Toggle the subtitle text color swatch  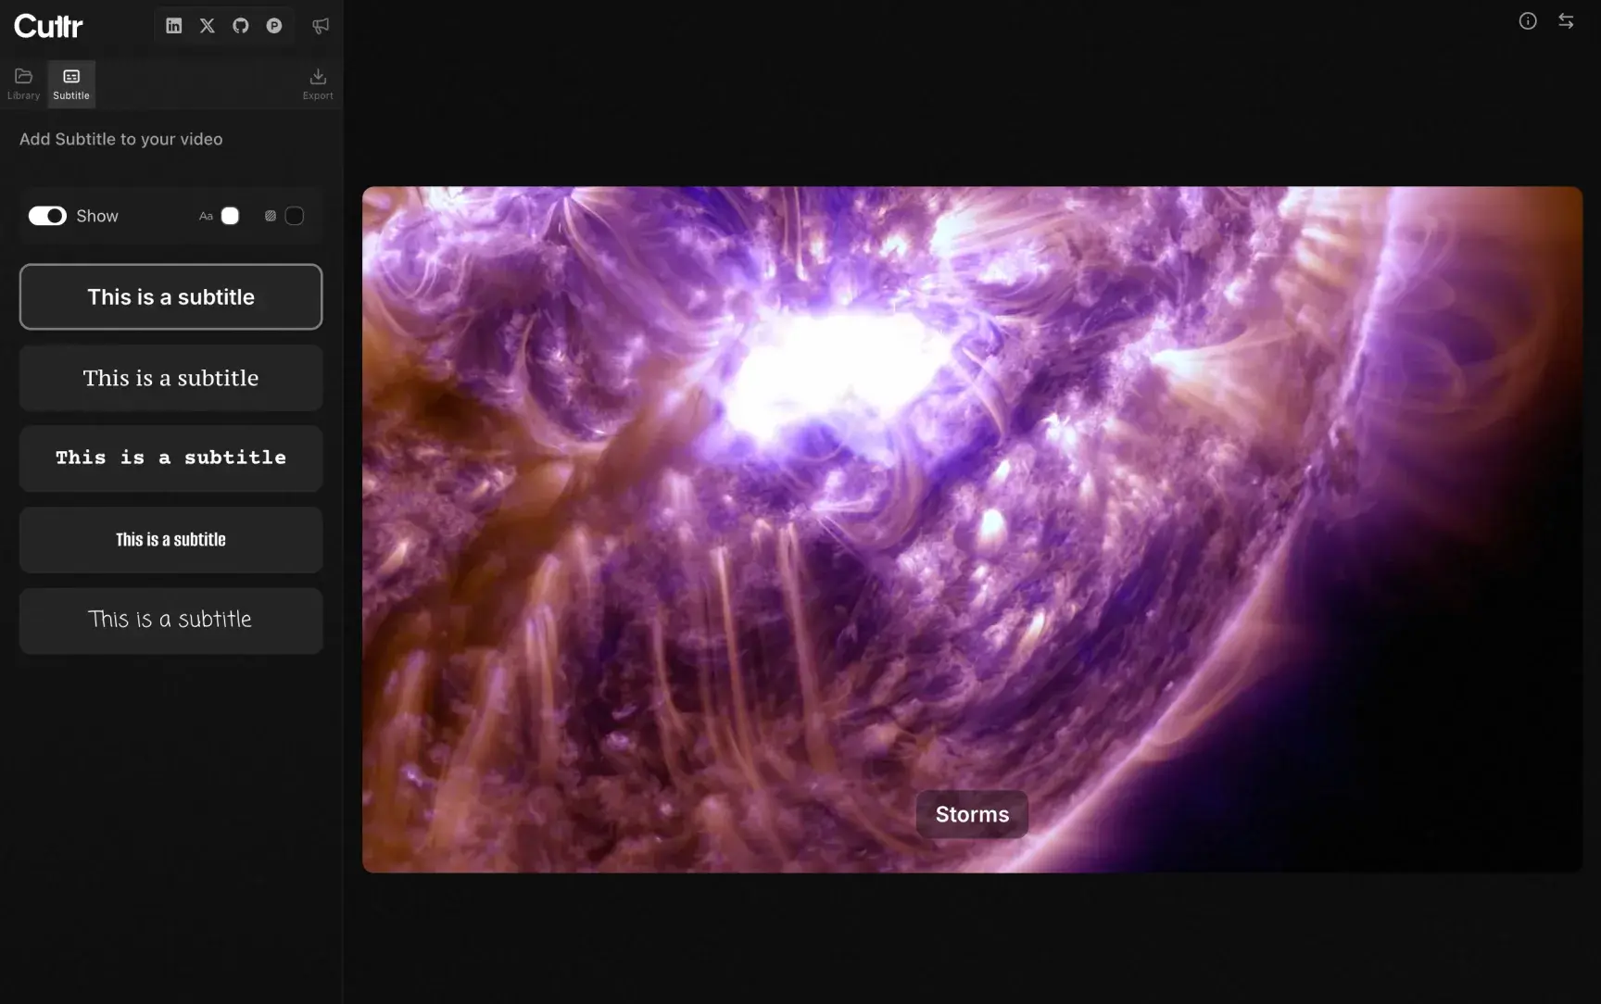pyautogui.click(x=229, y=215)
